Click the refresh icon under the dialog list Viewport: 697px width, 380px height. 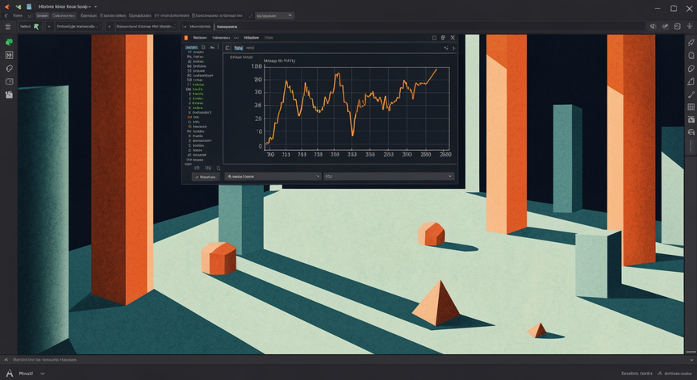(x=219, y=168)
